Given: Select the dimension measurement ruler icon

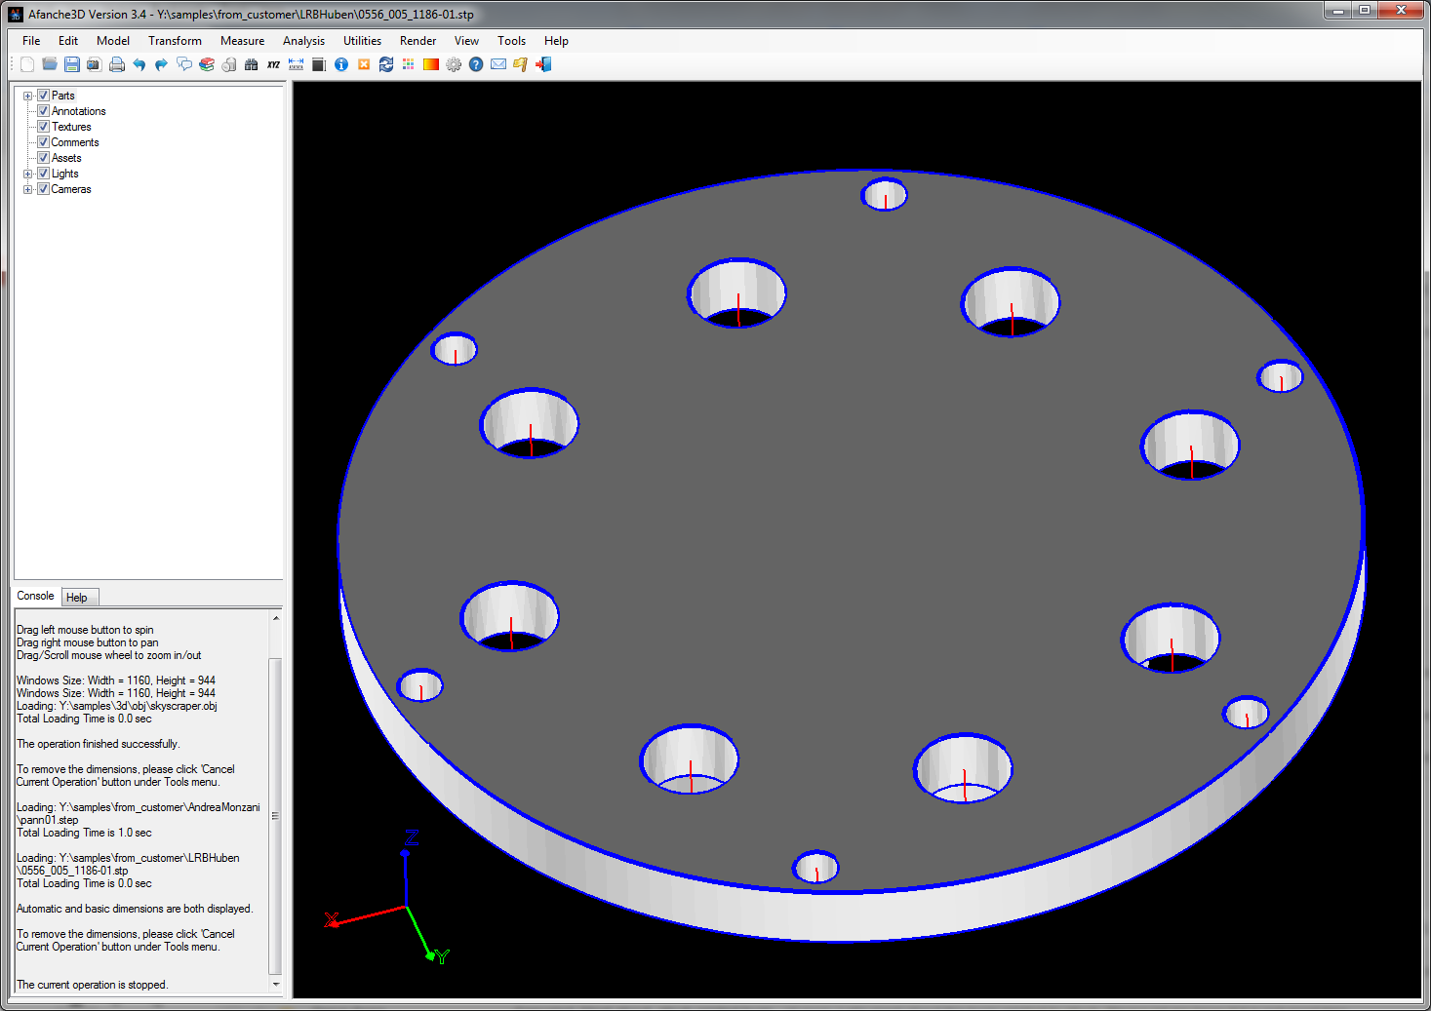Looking at the screenshot, I should point(296,65).
